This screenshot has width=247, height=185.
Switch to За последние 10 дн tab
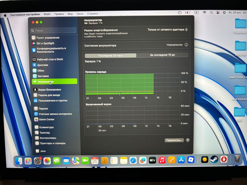click(162, 55)
